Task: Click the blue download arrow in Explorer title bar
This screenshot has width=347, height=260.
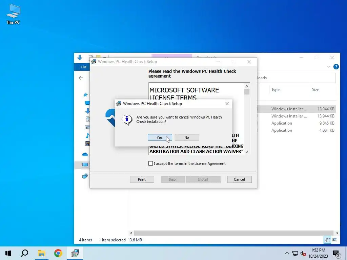Action: [80, 58]
